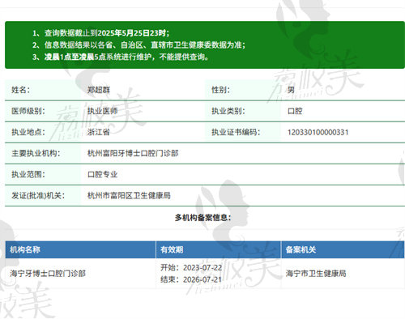Click notice line 1 about 2025年5月25日23时

(x=101, y=33)
